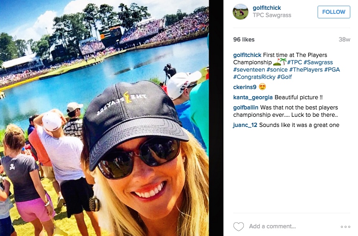Click the heart like icon
This screenshot has width=358, height=236.
pyautogui.click(x=239, y=226)
